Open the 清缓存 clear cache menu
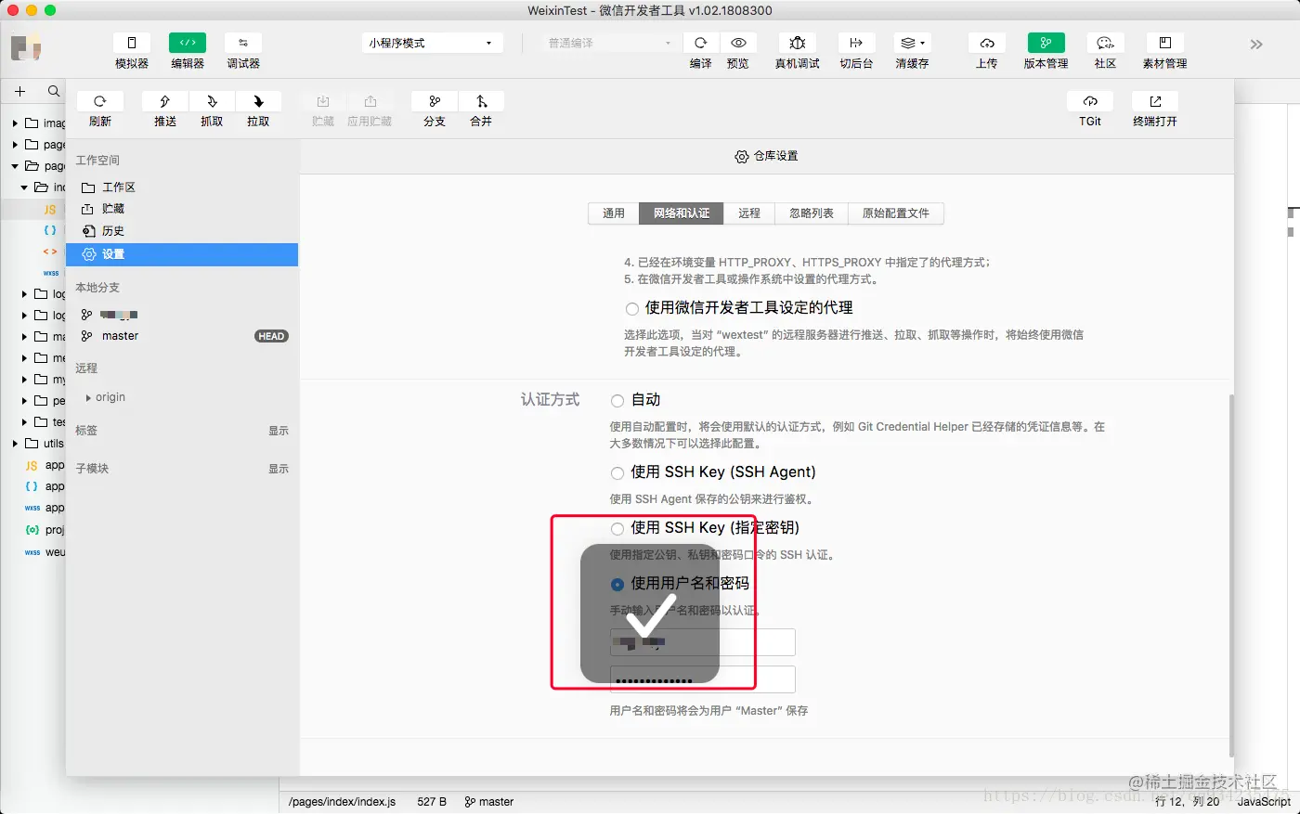The image size is (1300, 814). 912,43
